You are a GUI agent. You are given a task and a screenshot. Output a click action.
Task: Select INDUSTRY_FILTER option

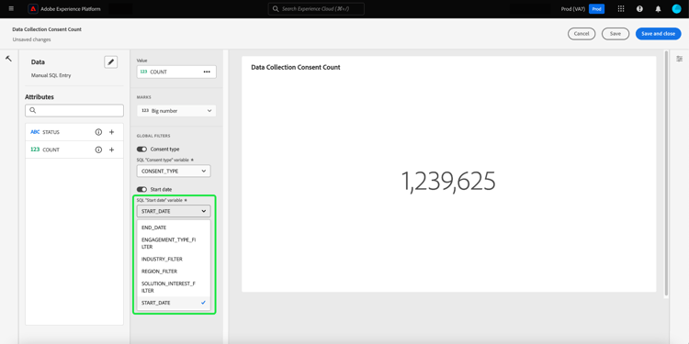point(174,260)
